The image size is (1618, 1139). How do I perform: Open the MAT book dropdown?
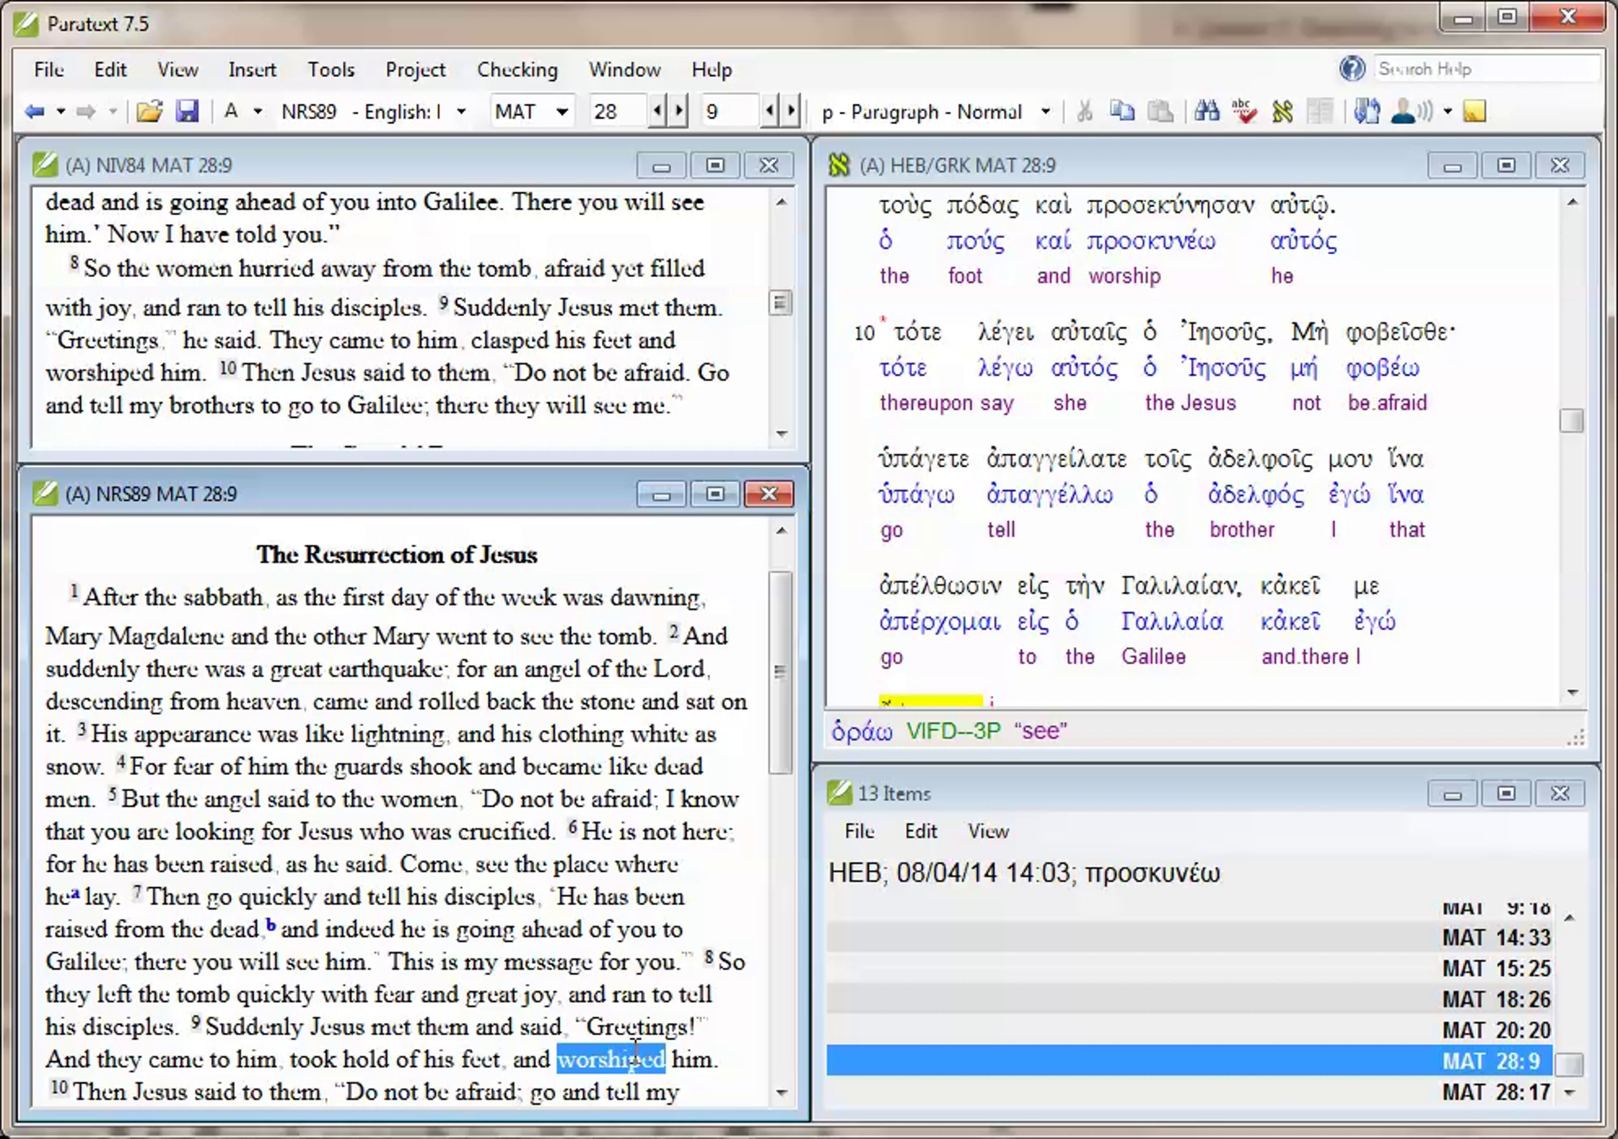pyautogui.click(x=562, y=111)
